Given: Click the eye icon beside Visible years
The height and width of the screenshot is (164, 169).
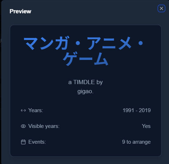Looking at the screenshot, I should (x=23, y=126).
